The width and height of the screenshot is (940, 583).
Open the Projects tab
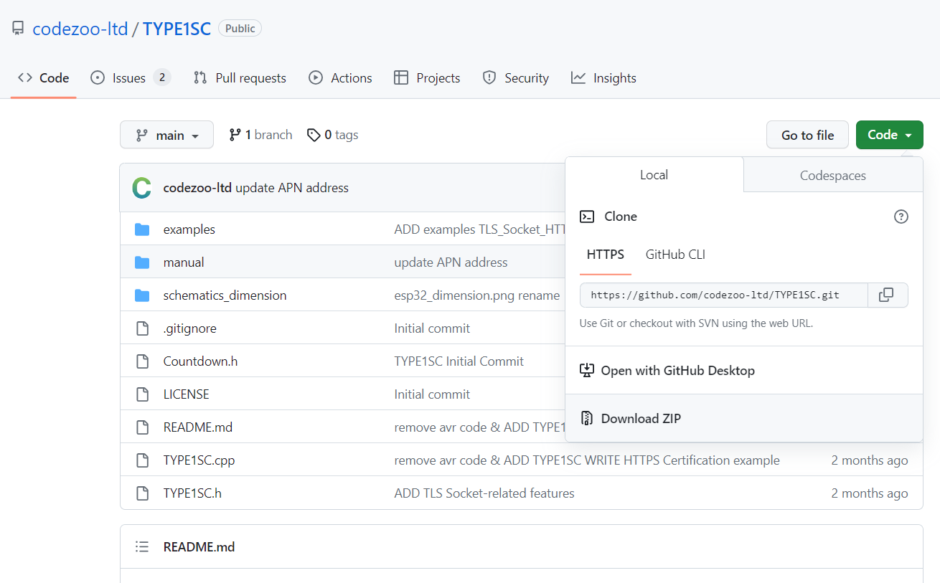point(427,78)
